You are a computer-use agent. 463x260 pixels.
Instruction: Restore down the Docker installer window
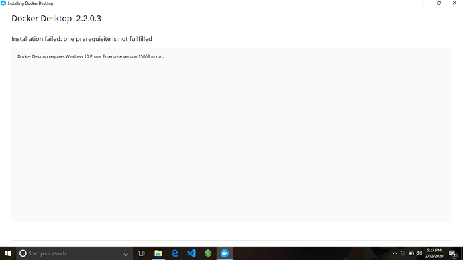439,3
